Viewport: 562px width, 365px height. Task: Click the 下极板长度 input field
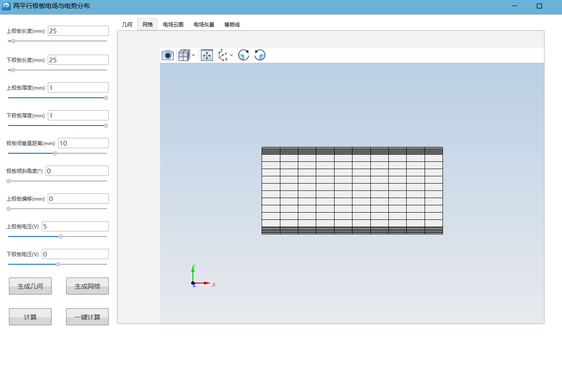[78, 60]
